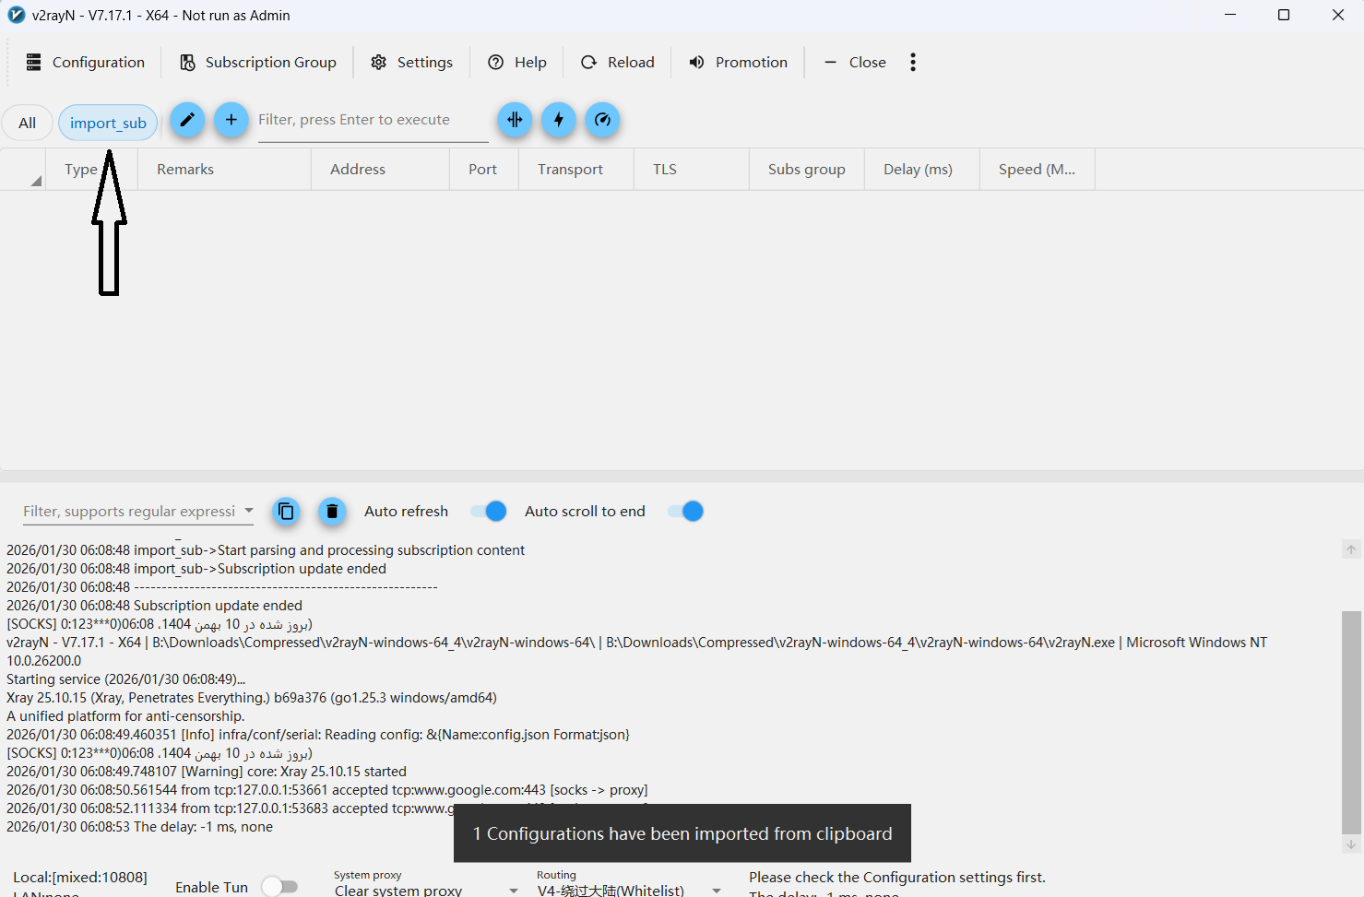Expand the System proxy dropdown

coord(514,890)
